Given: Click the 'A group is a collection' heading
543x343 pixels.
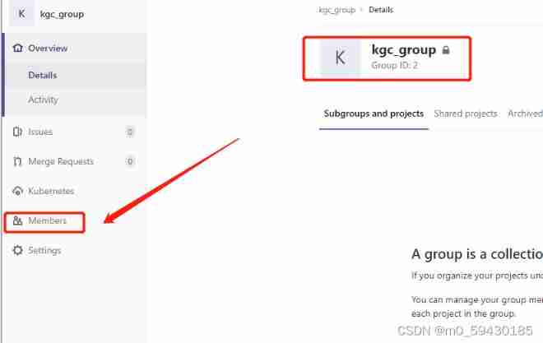Looking at the screenshot, I should tap(477, 254).
